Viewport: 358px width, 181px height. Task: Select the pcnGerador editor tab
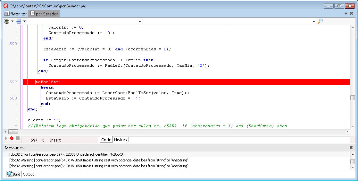[x=44, y=14]
